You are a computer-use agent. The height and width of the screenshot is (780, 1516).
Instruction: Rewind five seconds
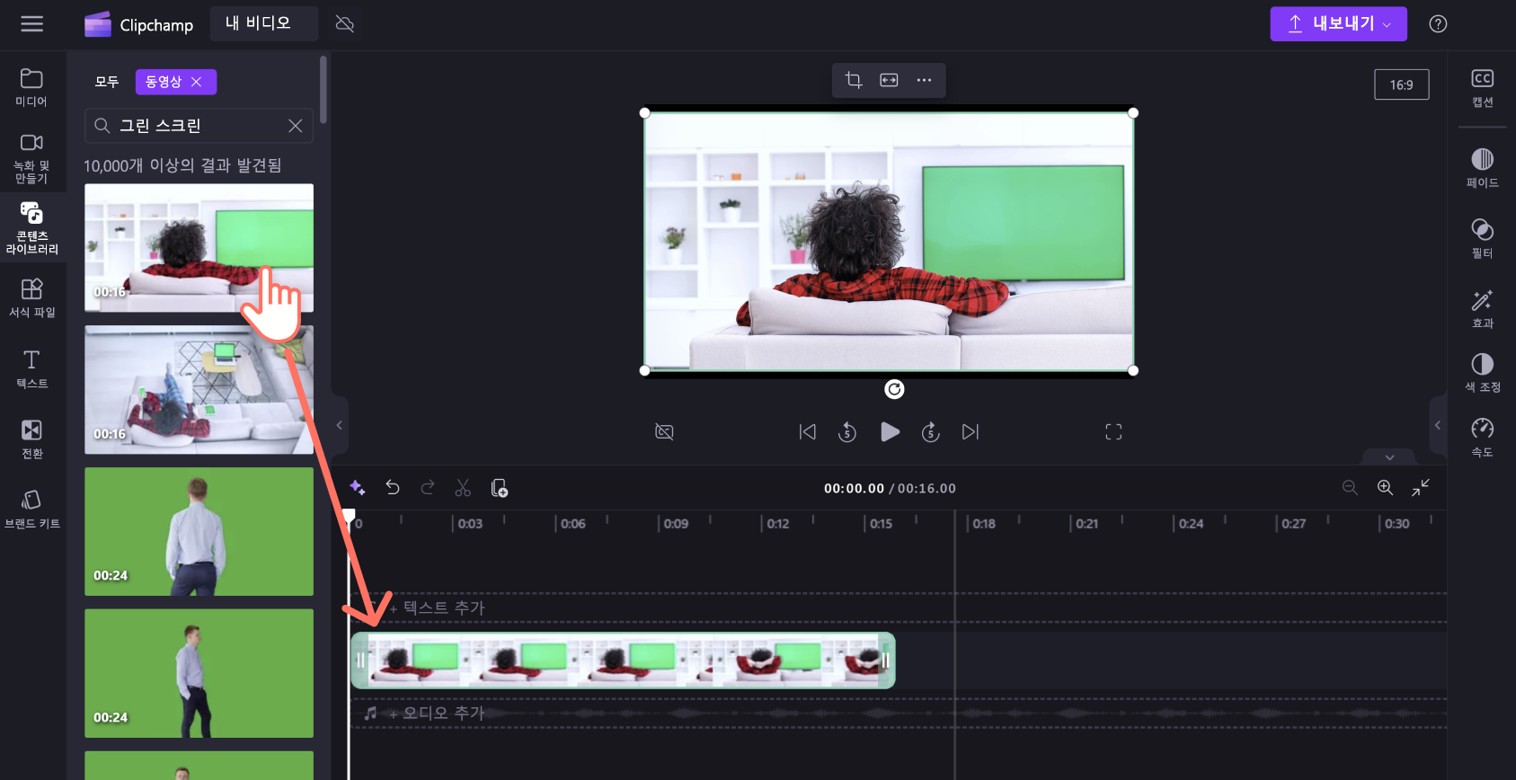[x=847, y=432]
